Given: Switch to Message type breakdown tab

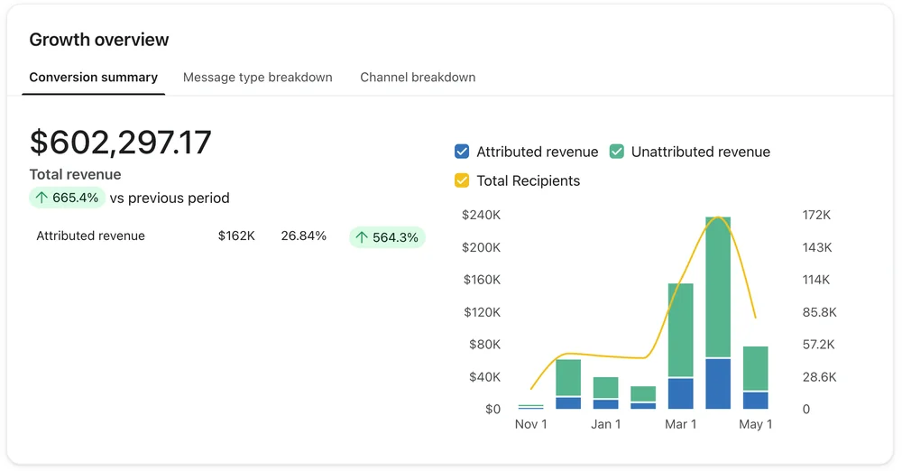Looking at the screenshot, I should pos(257,78).
